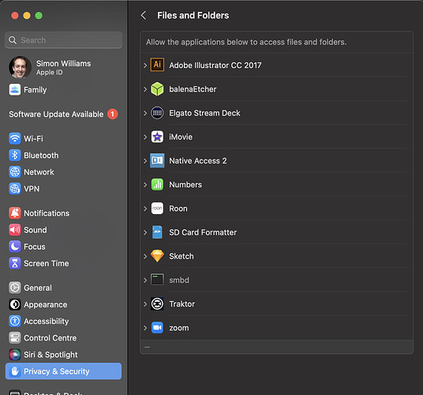The width and height of the screenshot is (423, 395).
Task: Expand the SD Card Formatter chevron
Action: (145, 232)
